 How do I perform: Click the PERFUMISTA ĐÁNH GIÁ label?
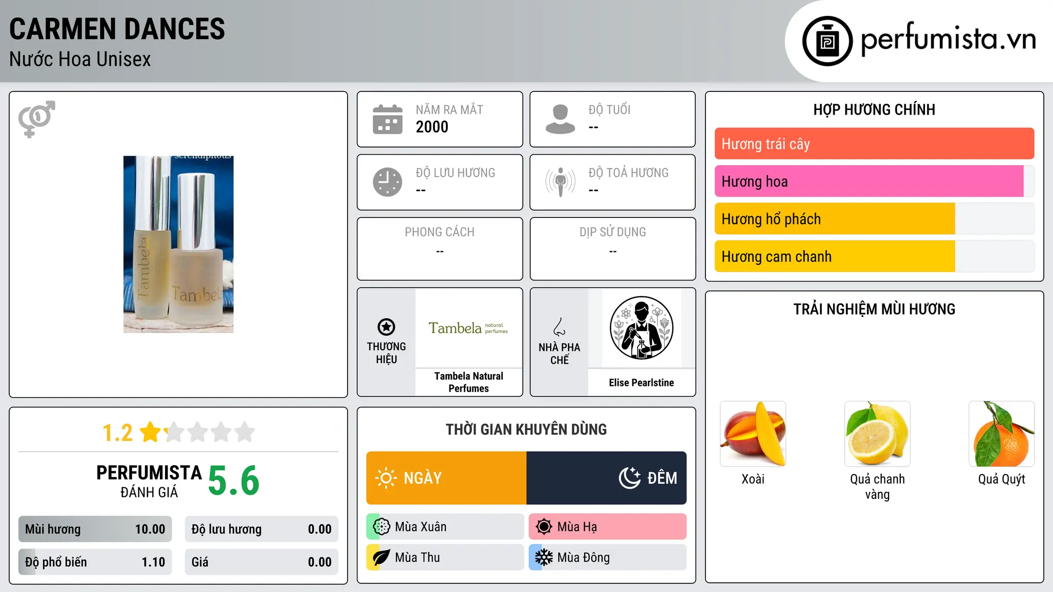point(149,482)
